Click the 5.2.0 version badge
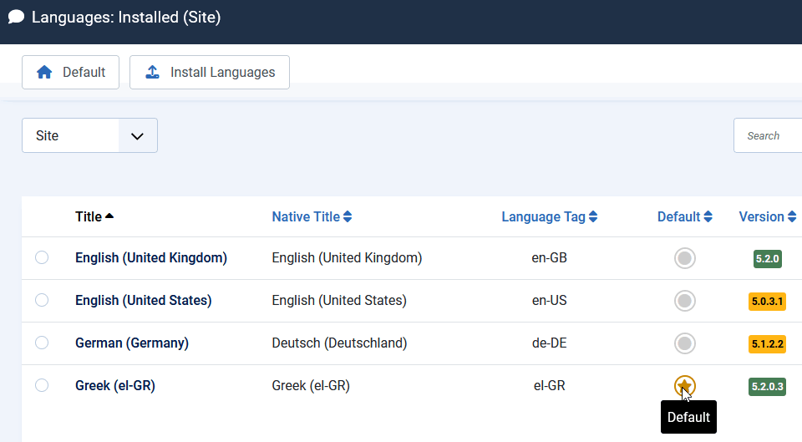 [767, 259]
